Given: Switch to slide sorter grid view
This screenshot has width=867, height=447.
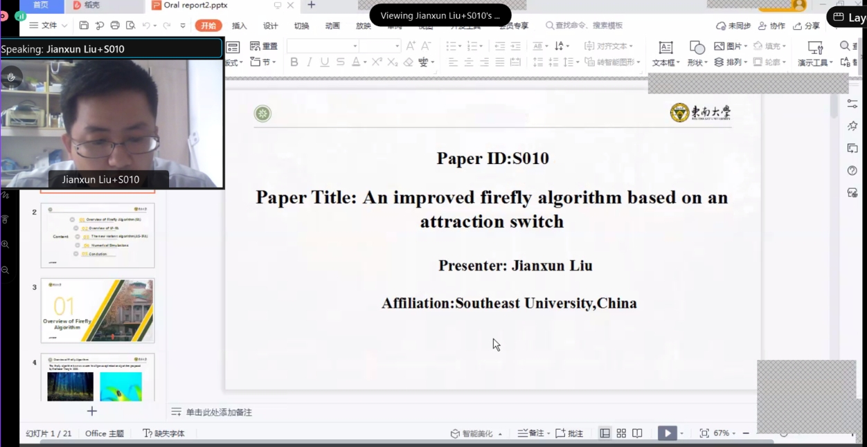Looking at the screenshot, I should tap(621, 433).
